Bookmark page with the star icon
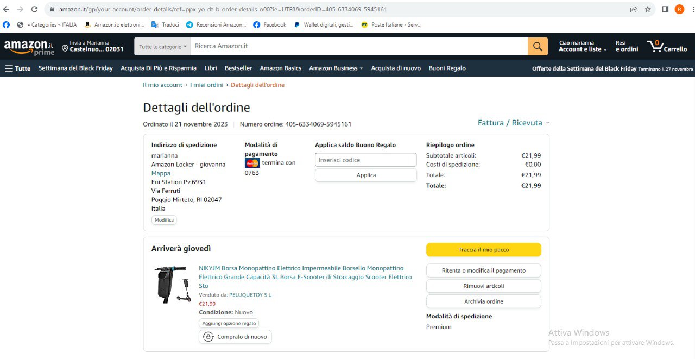The image size is (695, 359). [648, 9]
